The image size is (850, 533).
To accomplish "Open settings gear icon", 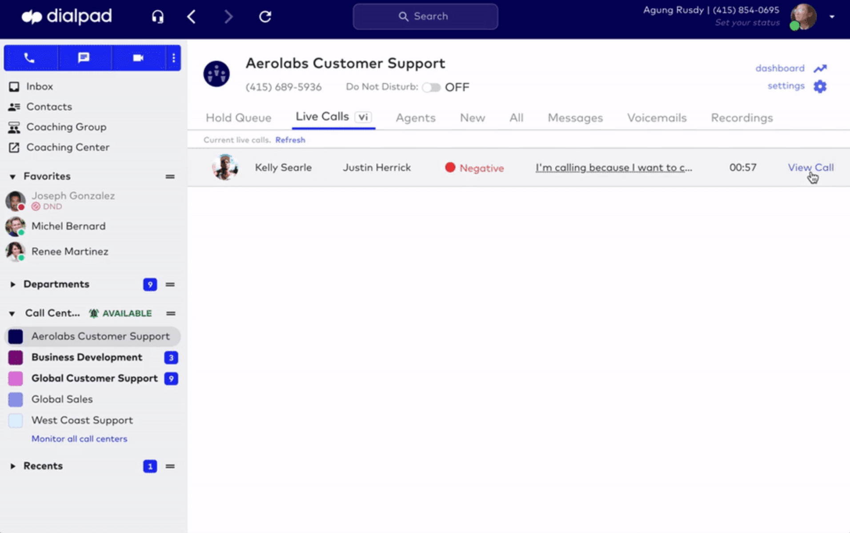I will pos(820,86).
